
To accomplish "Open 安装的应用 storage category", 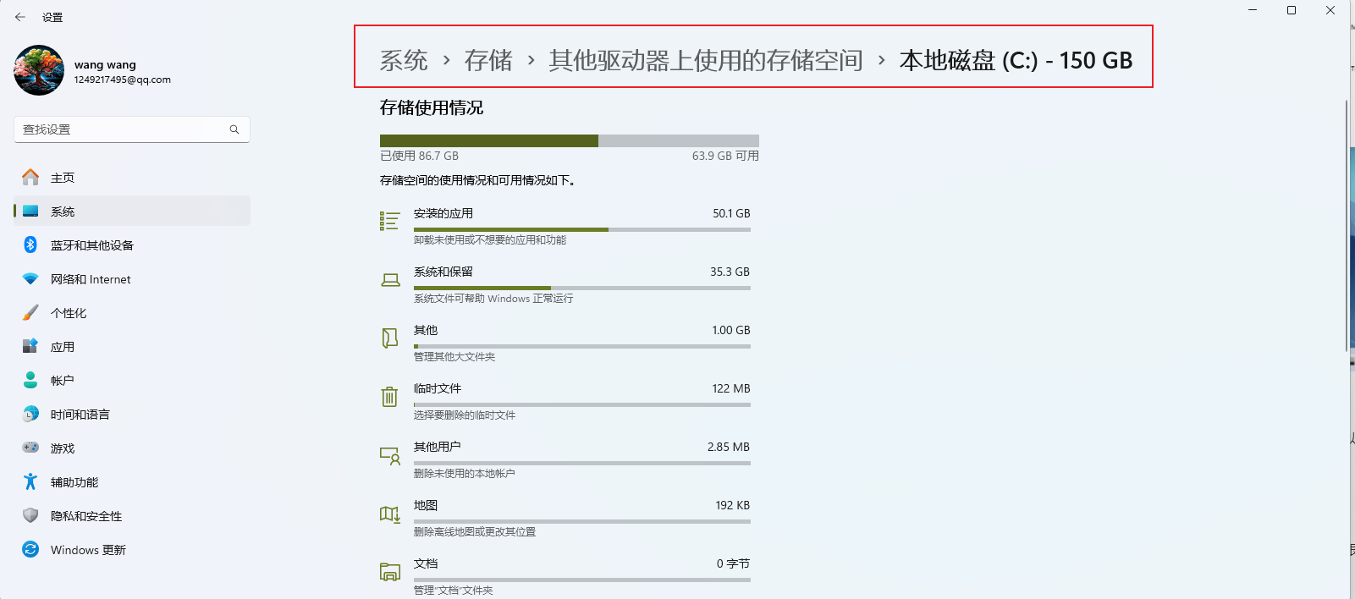I will (x=565, y=225).
